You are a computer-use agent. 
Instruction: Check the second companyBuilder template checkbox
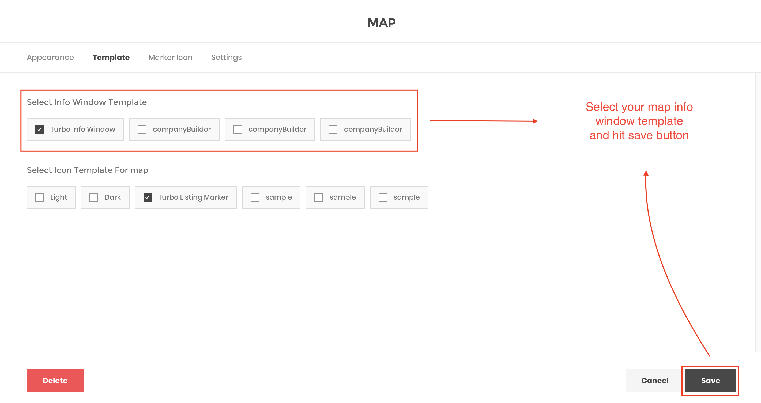tap(238, 129)
